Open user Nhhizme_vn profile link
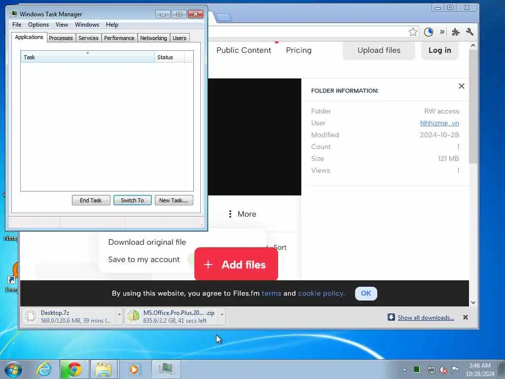This screenshot has height=379, width=505. point(439,123)
